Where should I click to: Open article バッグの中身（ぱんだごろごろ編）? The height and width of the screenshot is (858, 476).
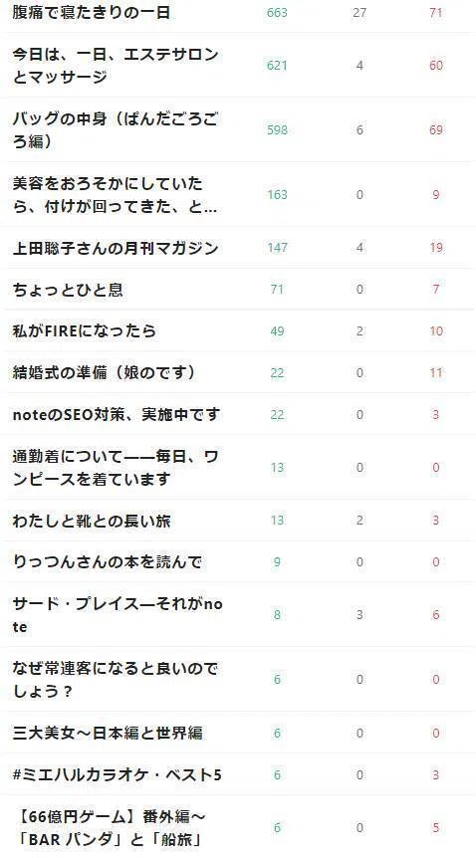(x=116, y=129)
